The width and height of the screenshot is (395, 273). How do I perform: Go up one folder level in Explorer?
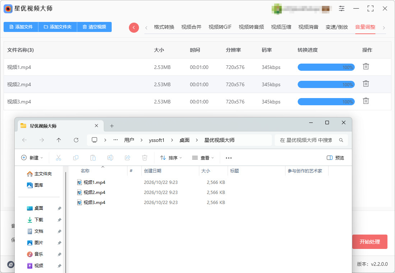point(59,140)
